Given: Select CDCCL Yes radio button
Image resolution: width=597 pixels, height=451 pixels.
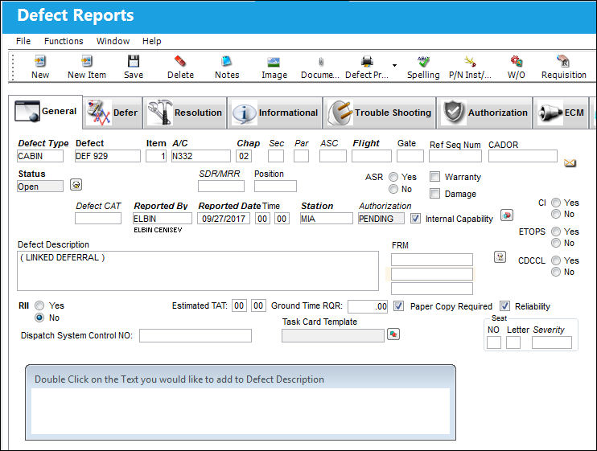Looking at the screenshot, I should pyautogui.click(x=556, y=260).
